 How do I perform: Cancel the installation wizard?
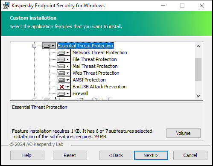click(x=190, y=155)
